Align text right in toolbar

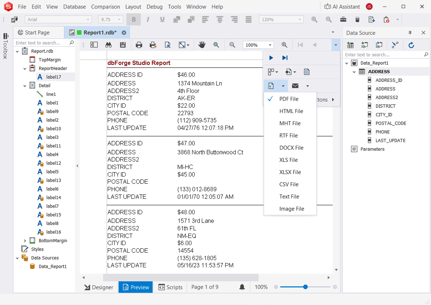(x=234, y=20)
